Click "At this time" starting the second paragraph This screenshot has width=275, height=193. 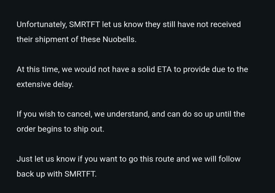37,70
